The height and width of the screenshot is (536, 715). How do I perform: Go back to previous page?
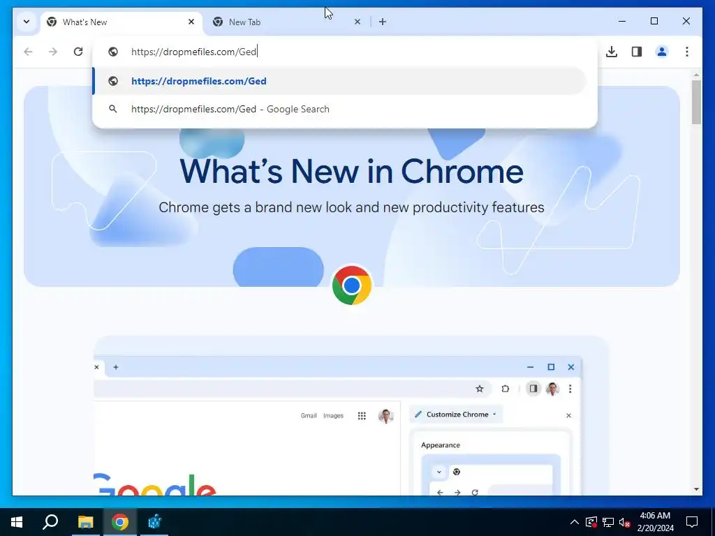coord(28,52)
